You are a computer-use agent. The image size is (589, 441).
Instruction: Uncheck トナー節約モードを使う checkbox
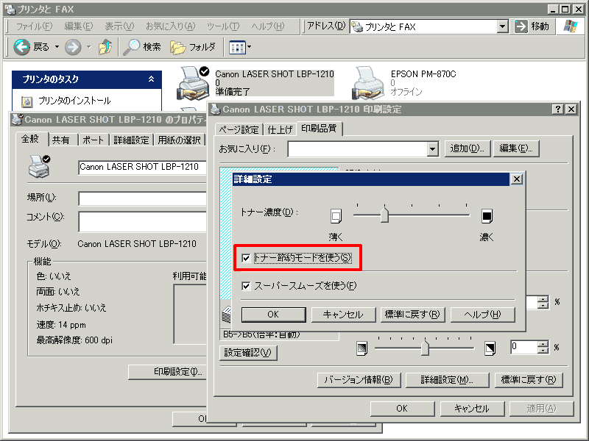coord(246,258)
